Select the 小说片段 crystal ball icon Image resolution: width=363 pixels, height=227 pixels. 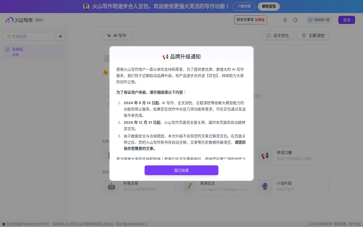coord(265,186)
